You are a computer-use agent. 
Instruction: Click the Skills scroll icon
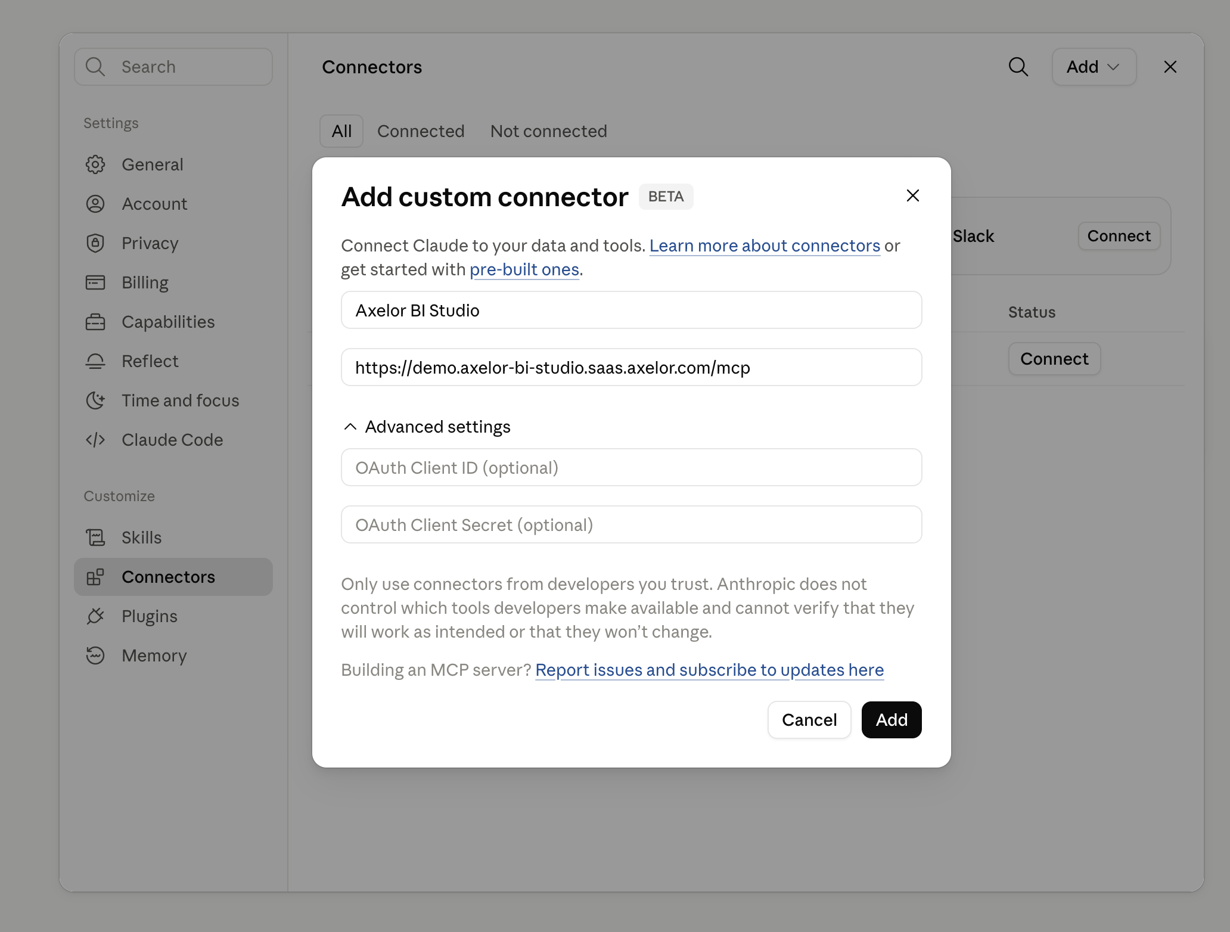95,538
